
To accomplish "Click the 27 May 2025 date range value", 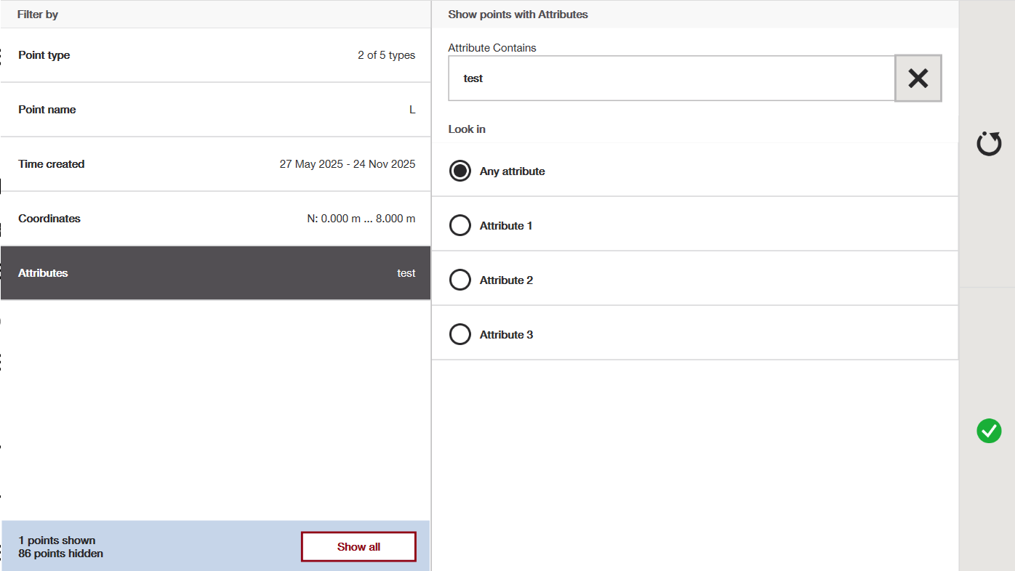I will coord(347,164).
